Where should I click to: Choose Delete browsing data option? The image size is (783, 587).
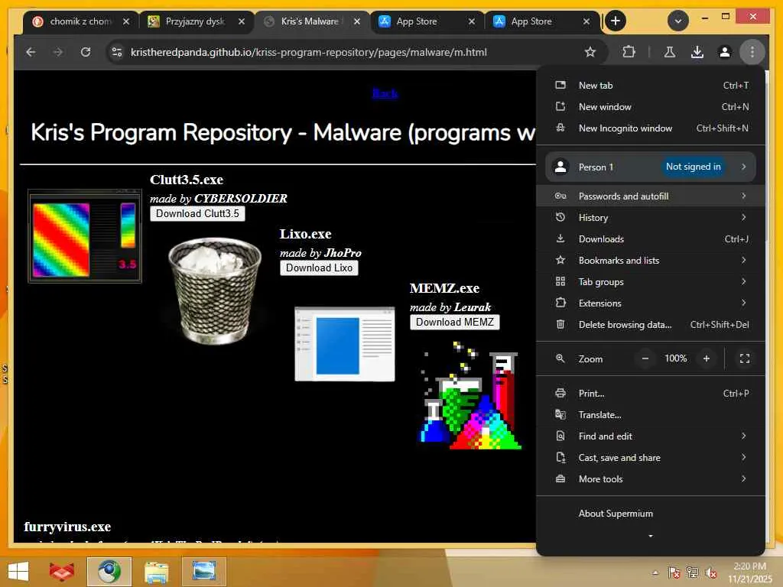tap(651, 324)
